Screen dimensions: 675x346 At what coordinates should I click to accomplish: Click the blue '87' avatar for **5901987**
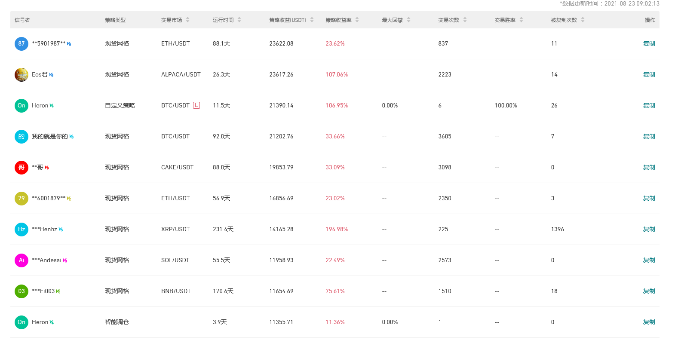21,44
